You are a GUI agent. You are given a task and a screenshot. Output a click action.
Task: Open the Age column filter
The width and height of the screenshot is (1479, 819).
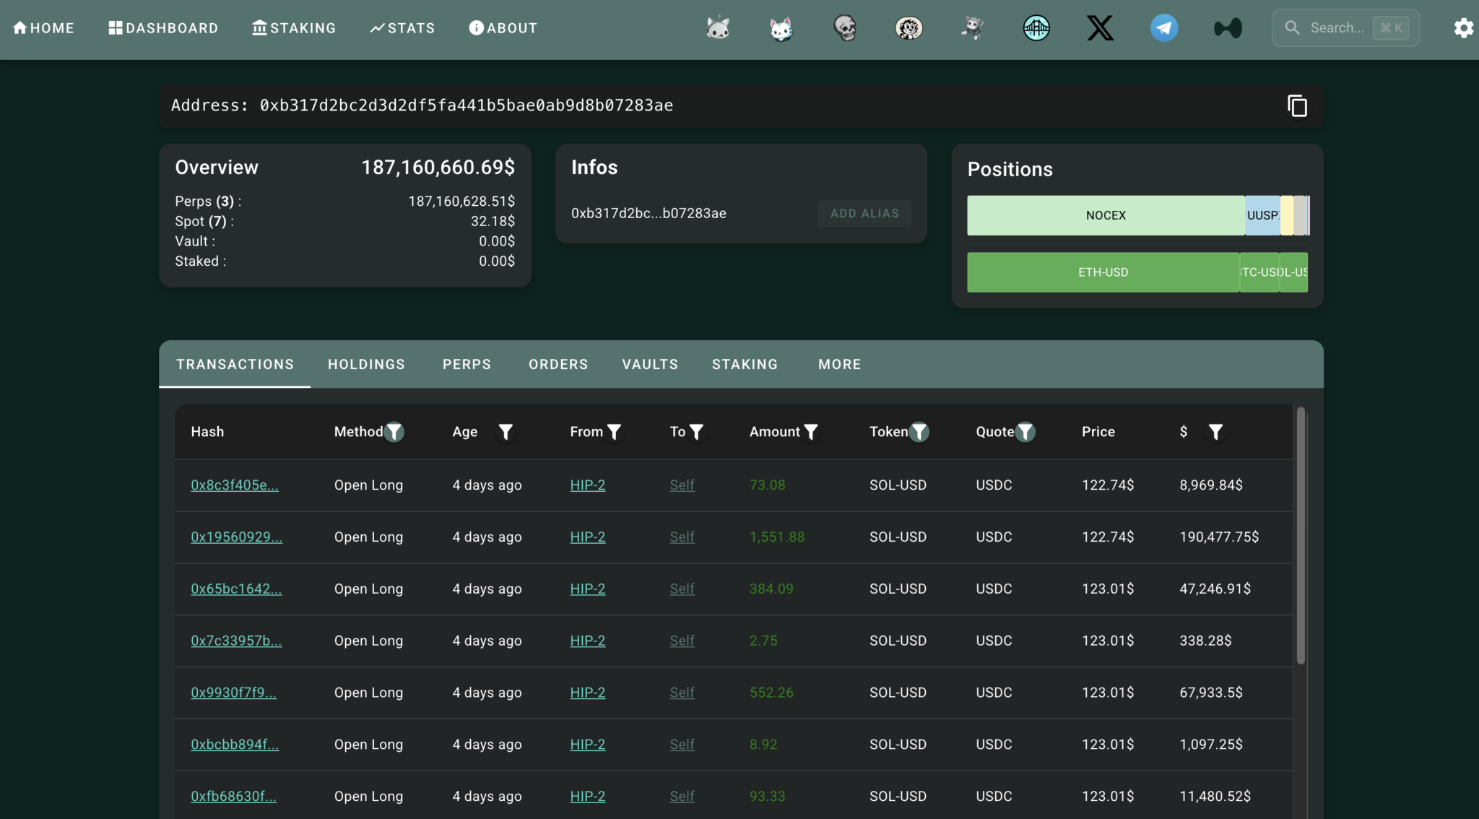(506, 431)
